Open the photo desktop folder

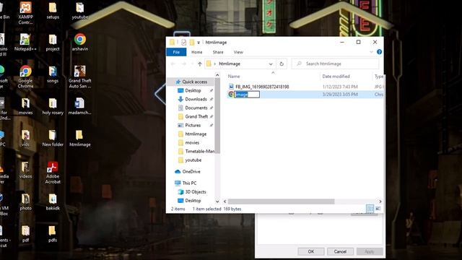point(26,201)
